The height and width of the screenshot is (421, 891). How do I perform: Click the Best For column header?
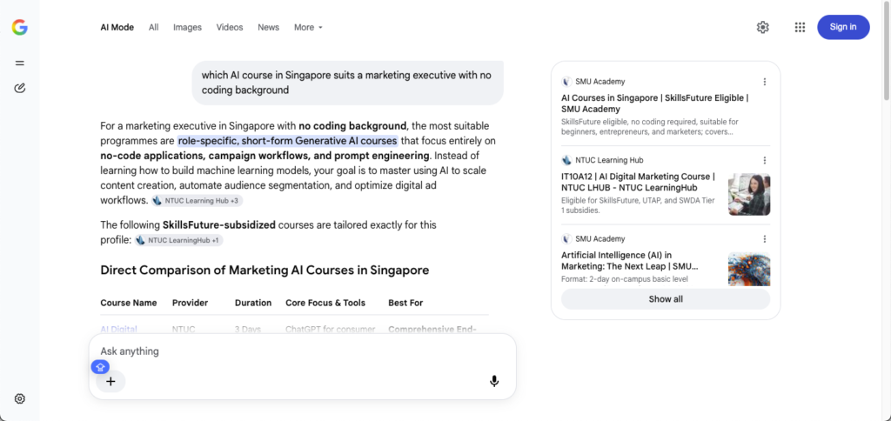tap(405, 303)
